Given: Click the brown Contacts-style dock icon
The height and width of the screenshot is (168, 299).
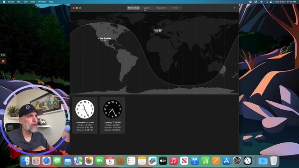Looking at the screenshot, I should coord(121,161).
